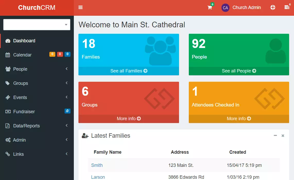Open the Larson family link
This screenshot has width=294, height=180.
click(x=98, y=177)
